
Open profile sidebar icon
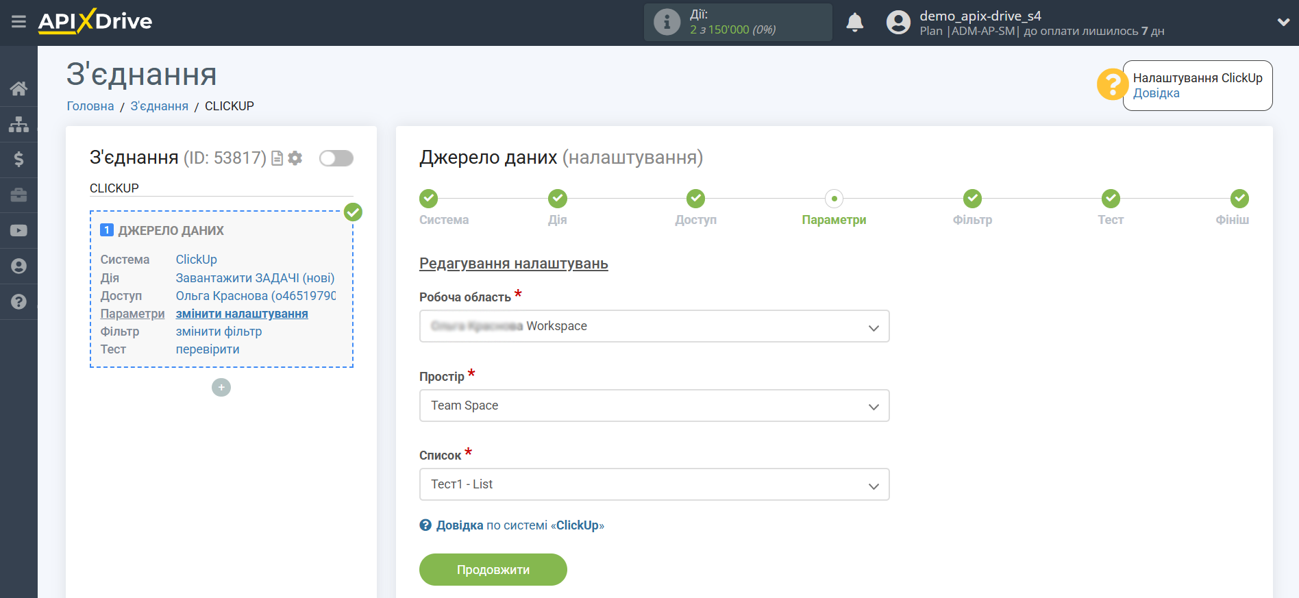point(18,266)
